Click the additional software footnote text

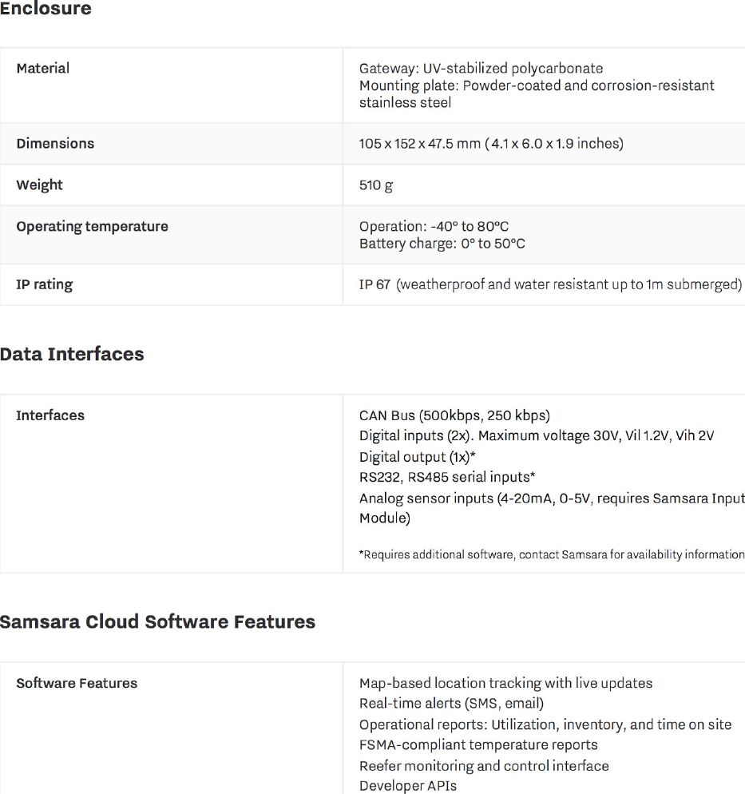pyautogui.click(x=553, y=555)
